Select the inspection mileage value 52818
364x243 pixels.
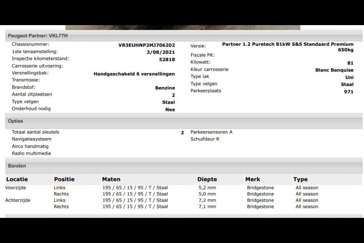167,60
